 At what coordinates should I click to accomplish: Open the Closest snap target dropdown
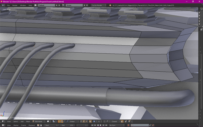coord(115,121)
